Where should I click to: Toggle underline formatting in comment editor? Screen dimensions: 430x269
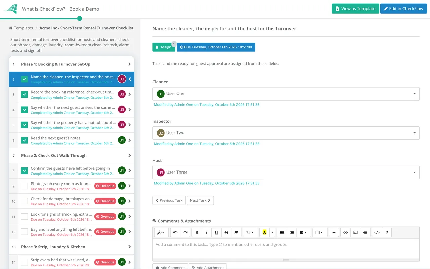click(x=216, y=232)
